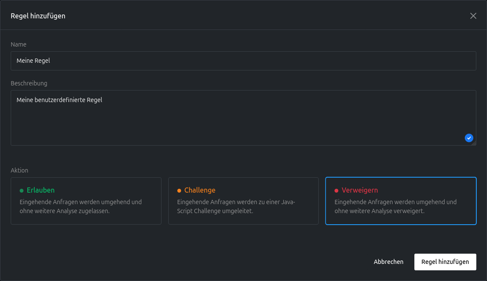Screen dimensions: 487x281
Task: Click the Aktion section label
Action: [x=19, y=170]
